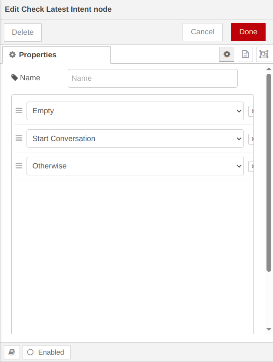Screen dimensions: 273x362
Task: Remove the Empty rule
Action: point(251,111)
